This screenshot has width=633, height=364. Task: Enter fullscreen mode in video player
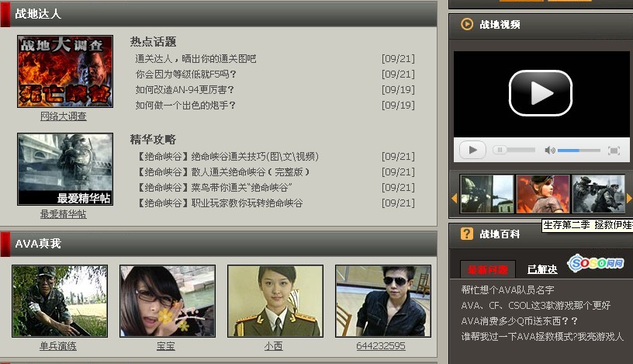613,150
